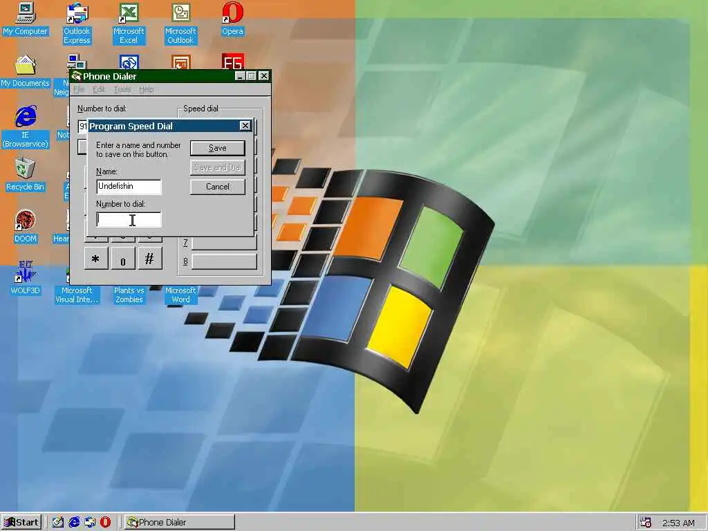Screen dimensions: 708x531
Task: Click Show Desktop quick launch icon
Action: pyautogui.click(x=58, y=523)
